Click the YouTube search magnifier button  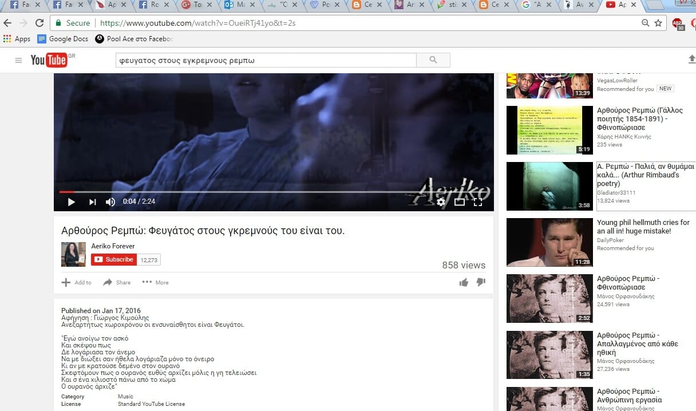tap(433, 60)
